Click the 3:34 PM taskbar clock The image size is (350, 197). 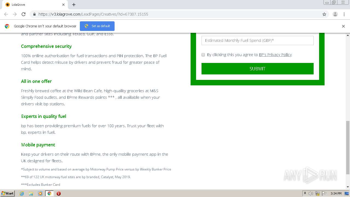[336, 193]
